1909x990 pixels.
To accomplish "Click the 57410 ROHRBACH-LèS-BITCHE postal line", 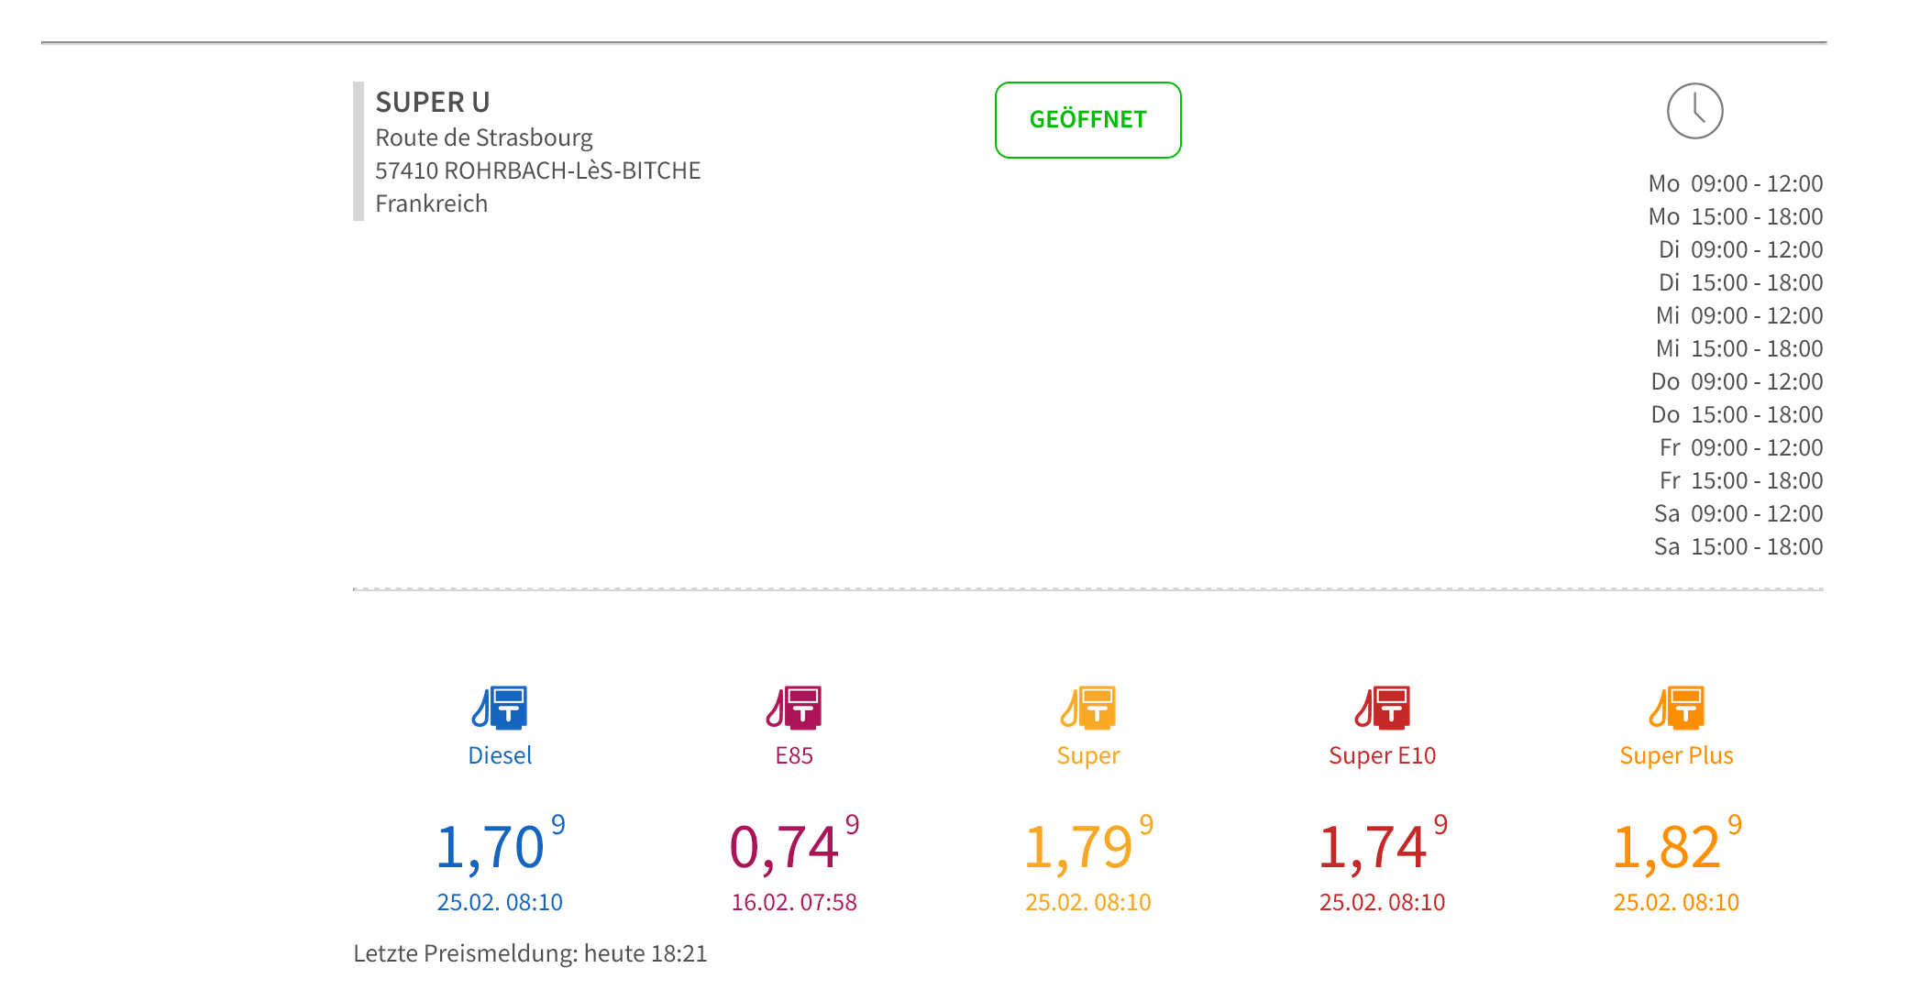I will click(x=538, y=170).
